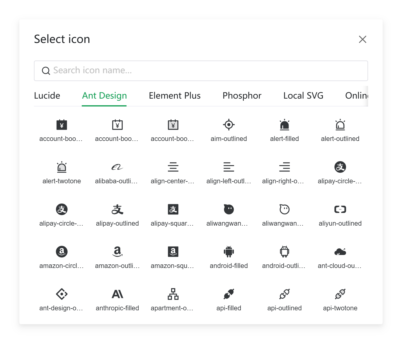The width and height of the screenshot is (402, 343).
Task: Switch to the Phosphor tab
Action: [x=242, y=96]
